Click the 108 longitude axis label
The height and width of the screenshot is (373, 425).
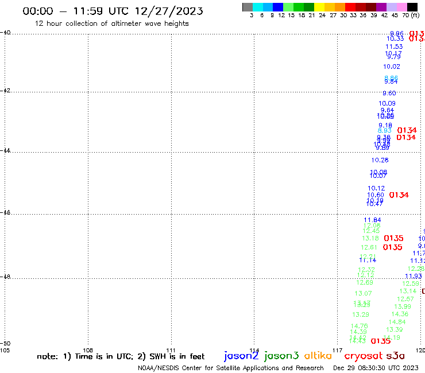coord(88,350)
